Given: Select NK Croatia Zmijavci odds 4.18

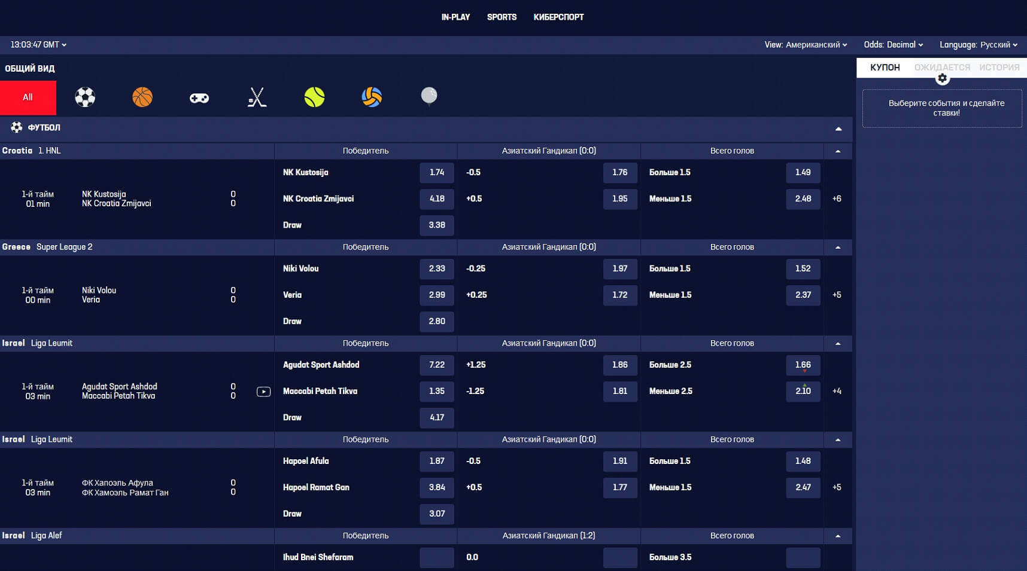Looking at the screenshot, I should click(x=437, y=199).
